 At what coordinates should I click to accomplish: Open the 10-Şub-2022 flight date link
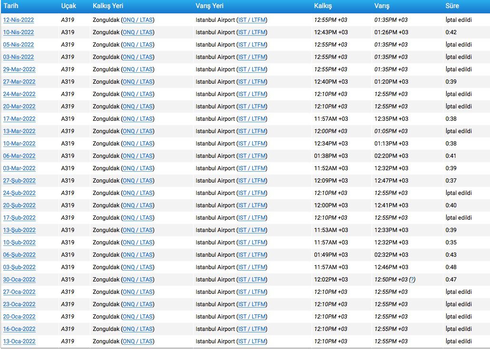click(20, 242)
